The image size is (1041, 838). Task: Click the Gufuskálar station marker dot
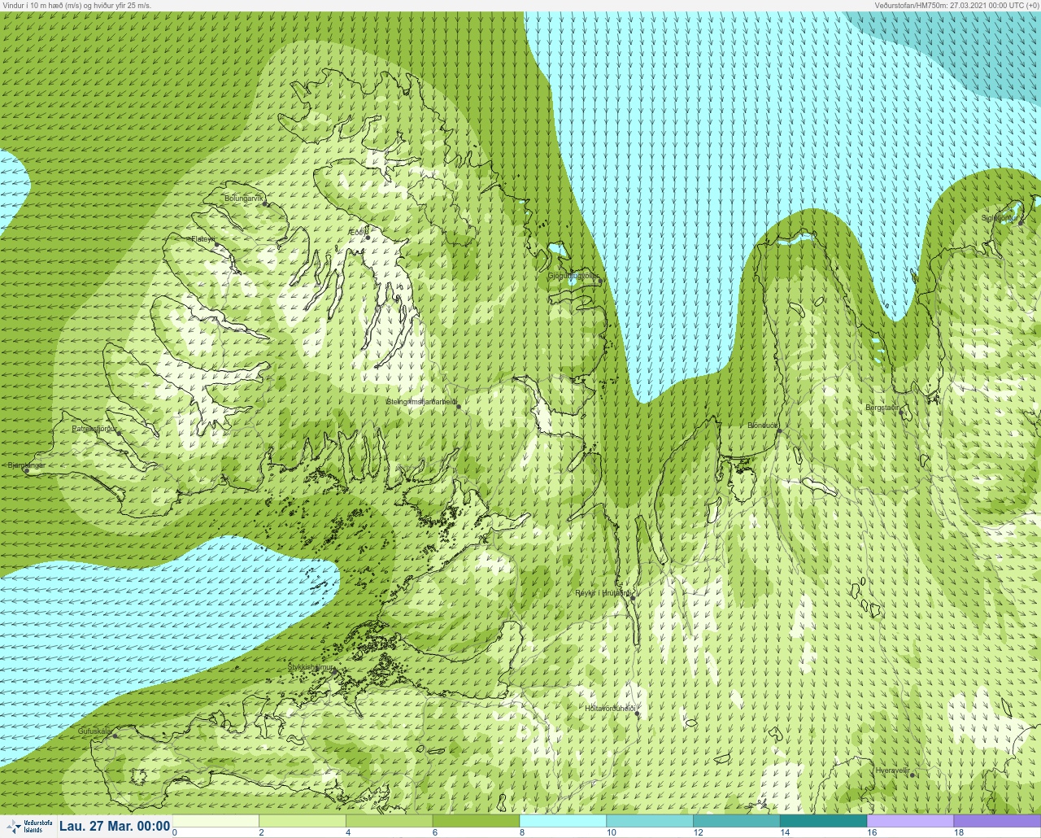tap(115, 735)
